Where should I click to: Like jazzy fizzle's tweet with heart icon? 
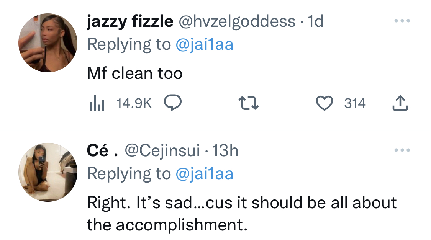tap(324, 103)
